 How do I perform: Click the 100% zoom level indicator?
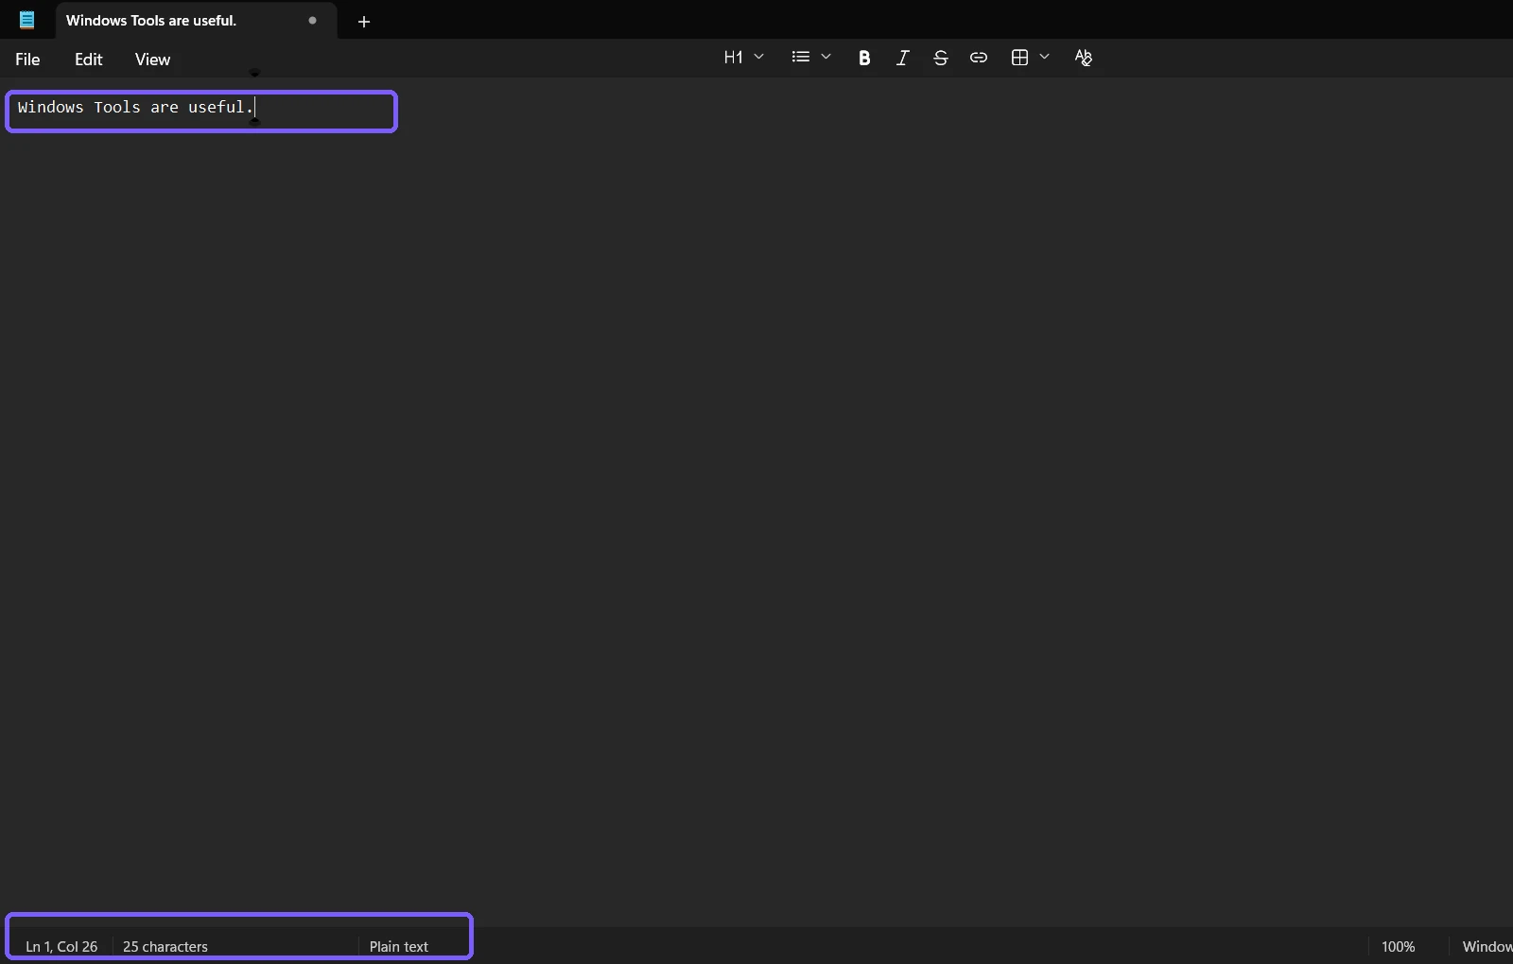coord(1399,946)
